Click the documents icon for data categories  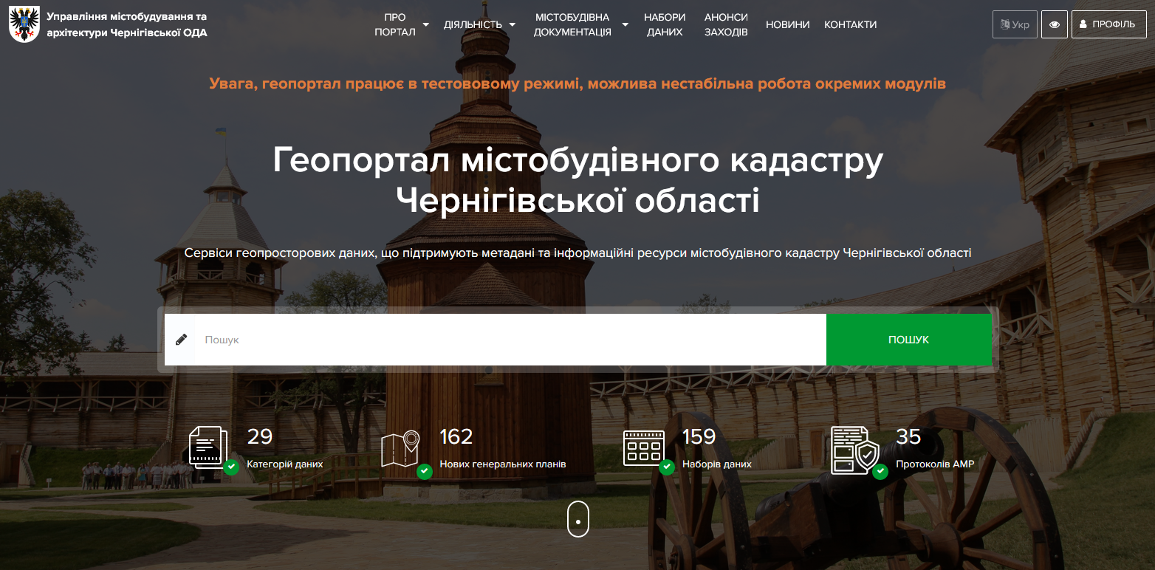(x=208, y=446)
